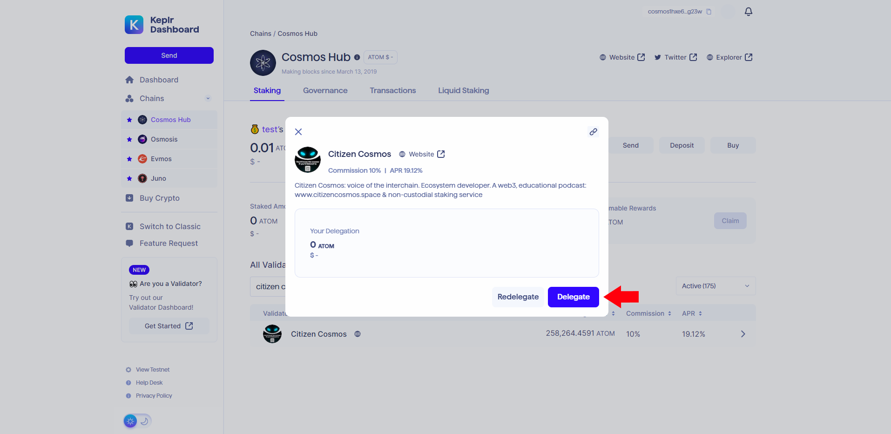Screen dimensions: 891x434
Task: Open the Twitter external link
Action: [675, 57]
